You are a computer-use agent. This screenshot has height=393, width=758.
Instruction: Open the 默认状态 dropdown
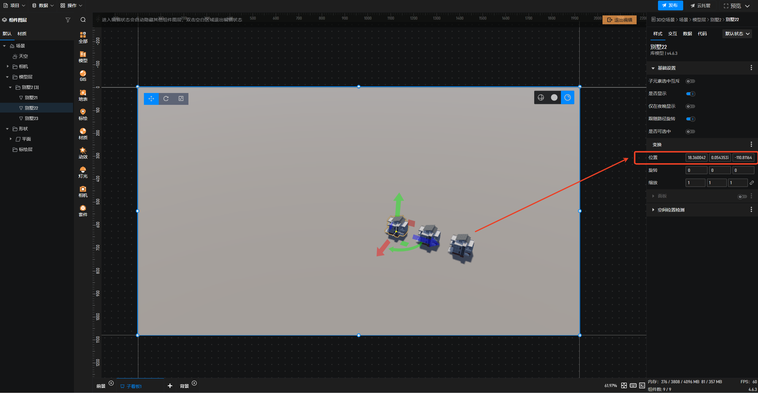pyautogui.click(x=737, y=34)
